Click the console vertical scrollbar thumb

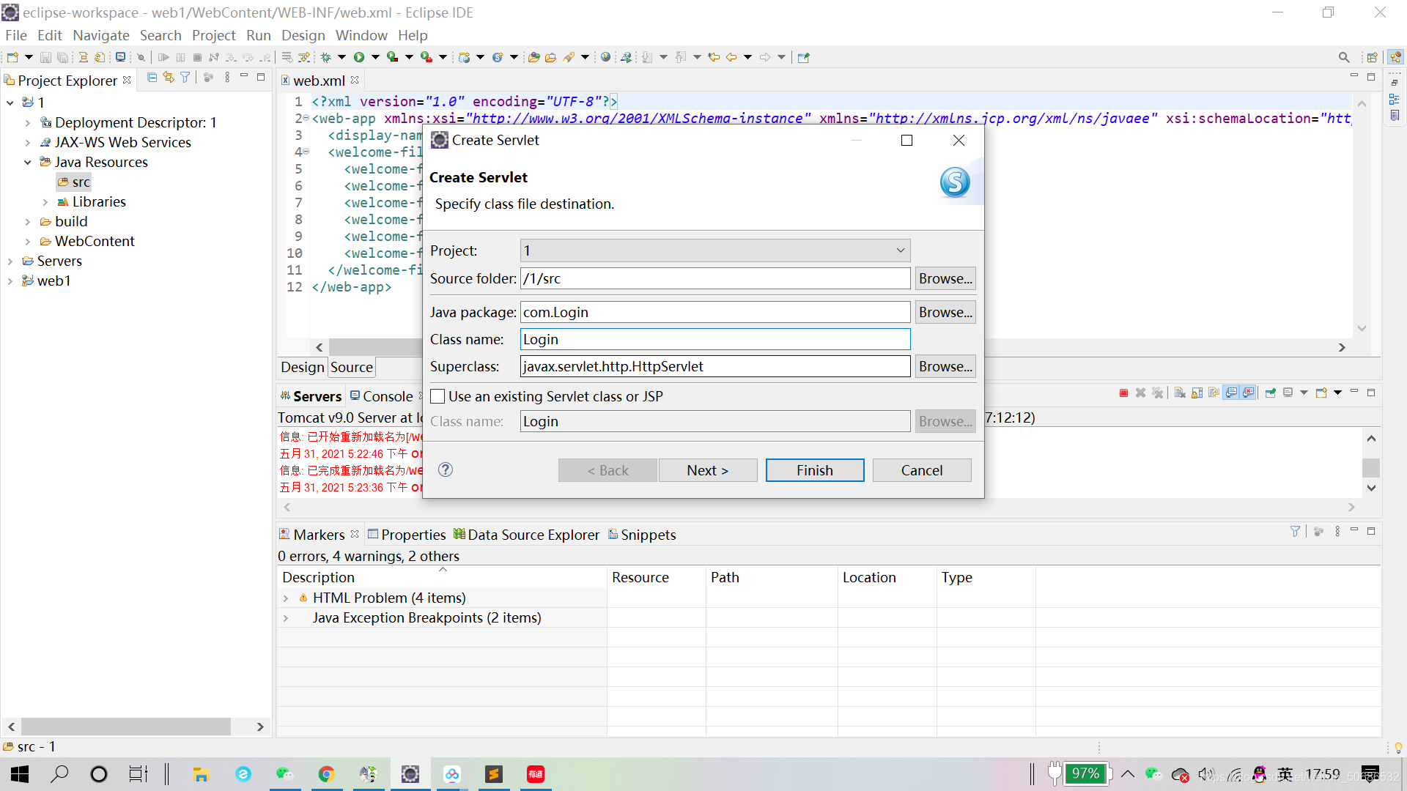pyautogui.click(x=1370, y=467)
